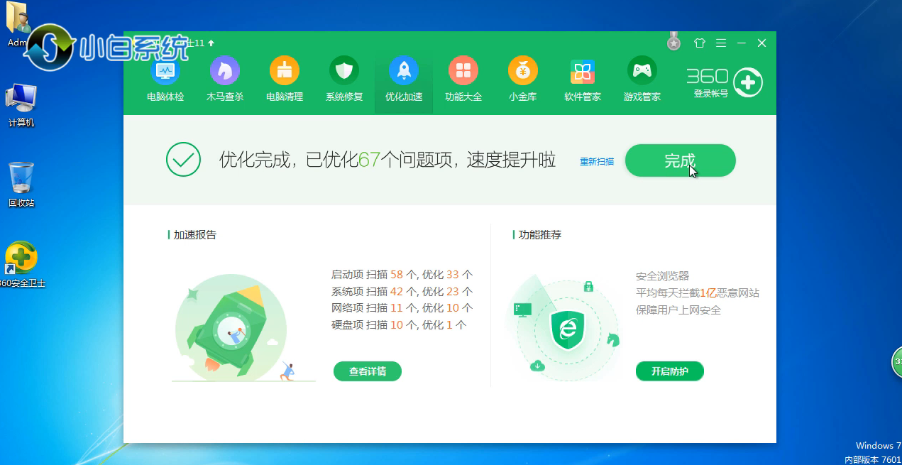Open 360安全卫士 desktop shortcut
The width and height of the screenshot is (902, 465).
pos(21,264)
